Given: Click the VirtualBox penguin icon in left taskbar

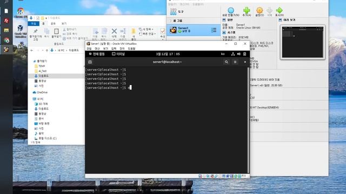Looking at the screenshot, I should click(6, 50).
